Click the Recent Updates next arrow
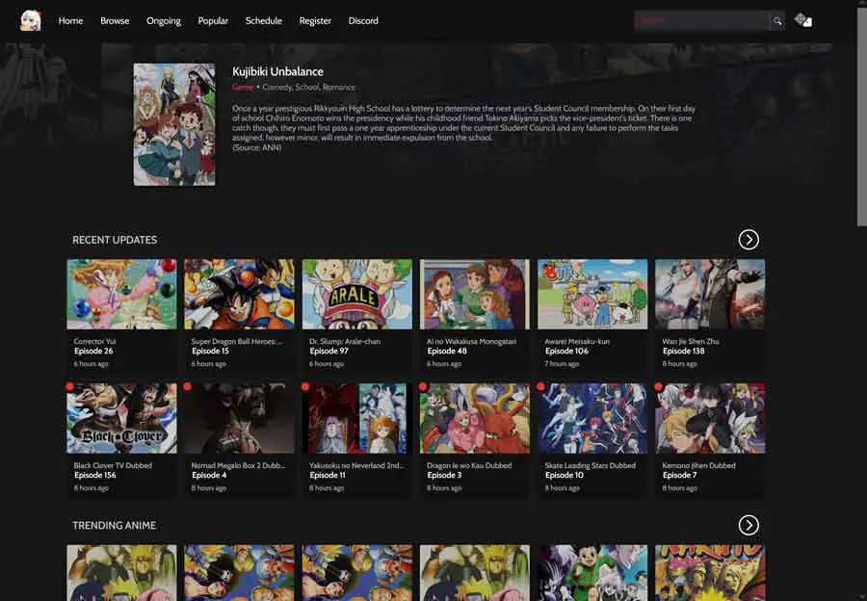 (x=749, y=240)
